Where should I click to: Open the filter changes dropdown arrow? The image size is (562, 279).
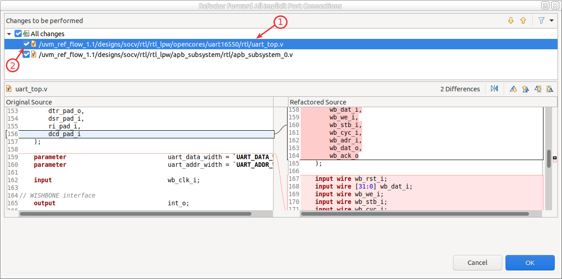(x=551, y=20)
